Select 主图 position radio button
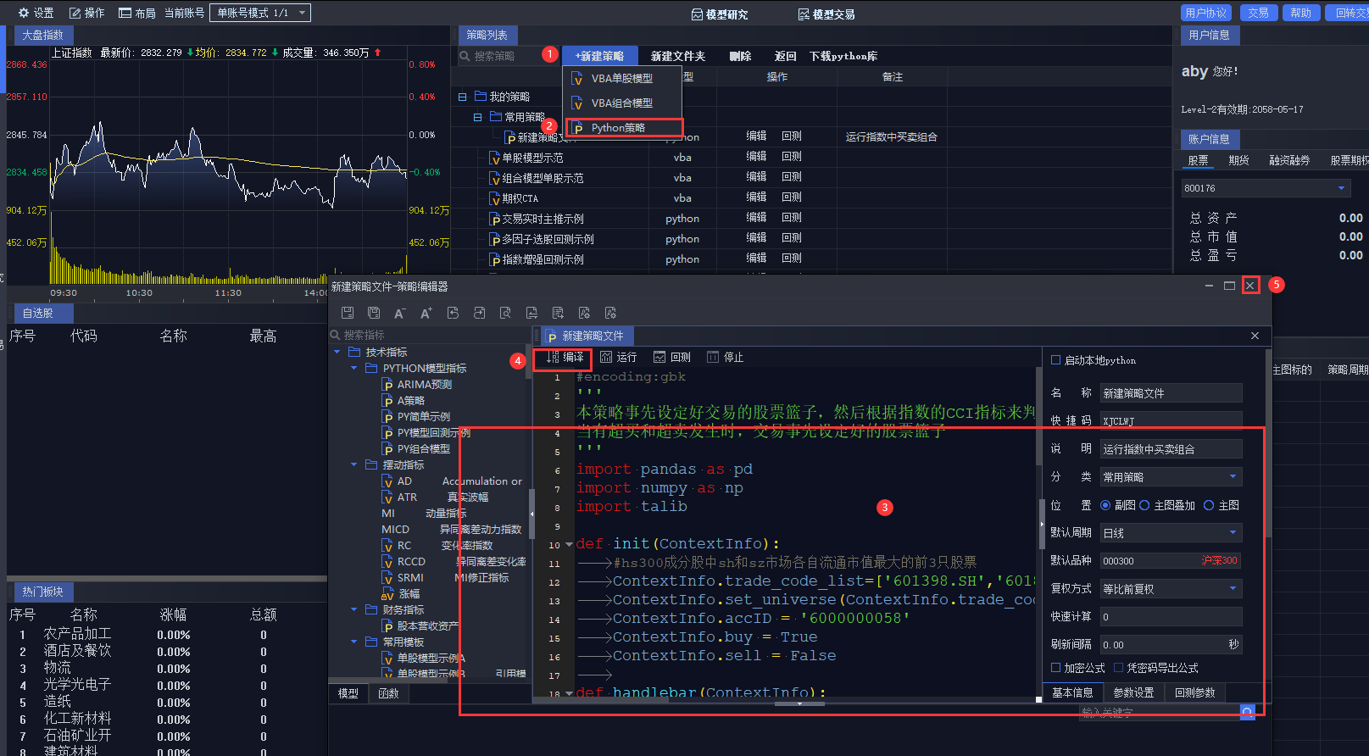This screenshot has height=756, width=1369. pos(1209,505)
